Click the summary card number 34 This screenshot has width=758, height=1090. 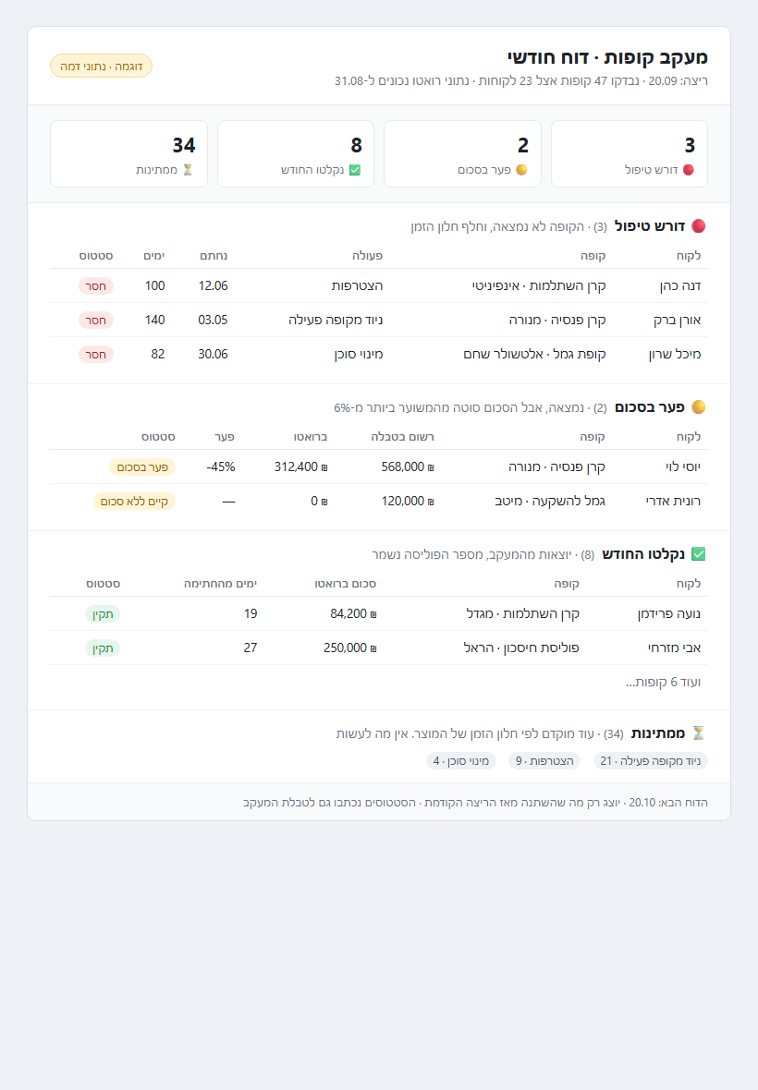tap(184, 145)
